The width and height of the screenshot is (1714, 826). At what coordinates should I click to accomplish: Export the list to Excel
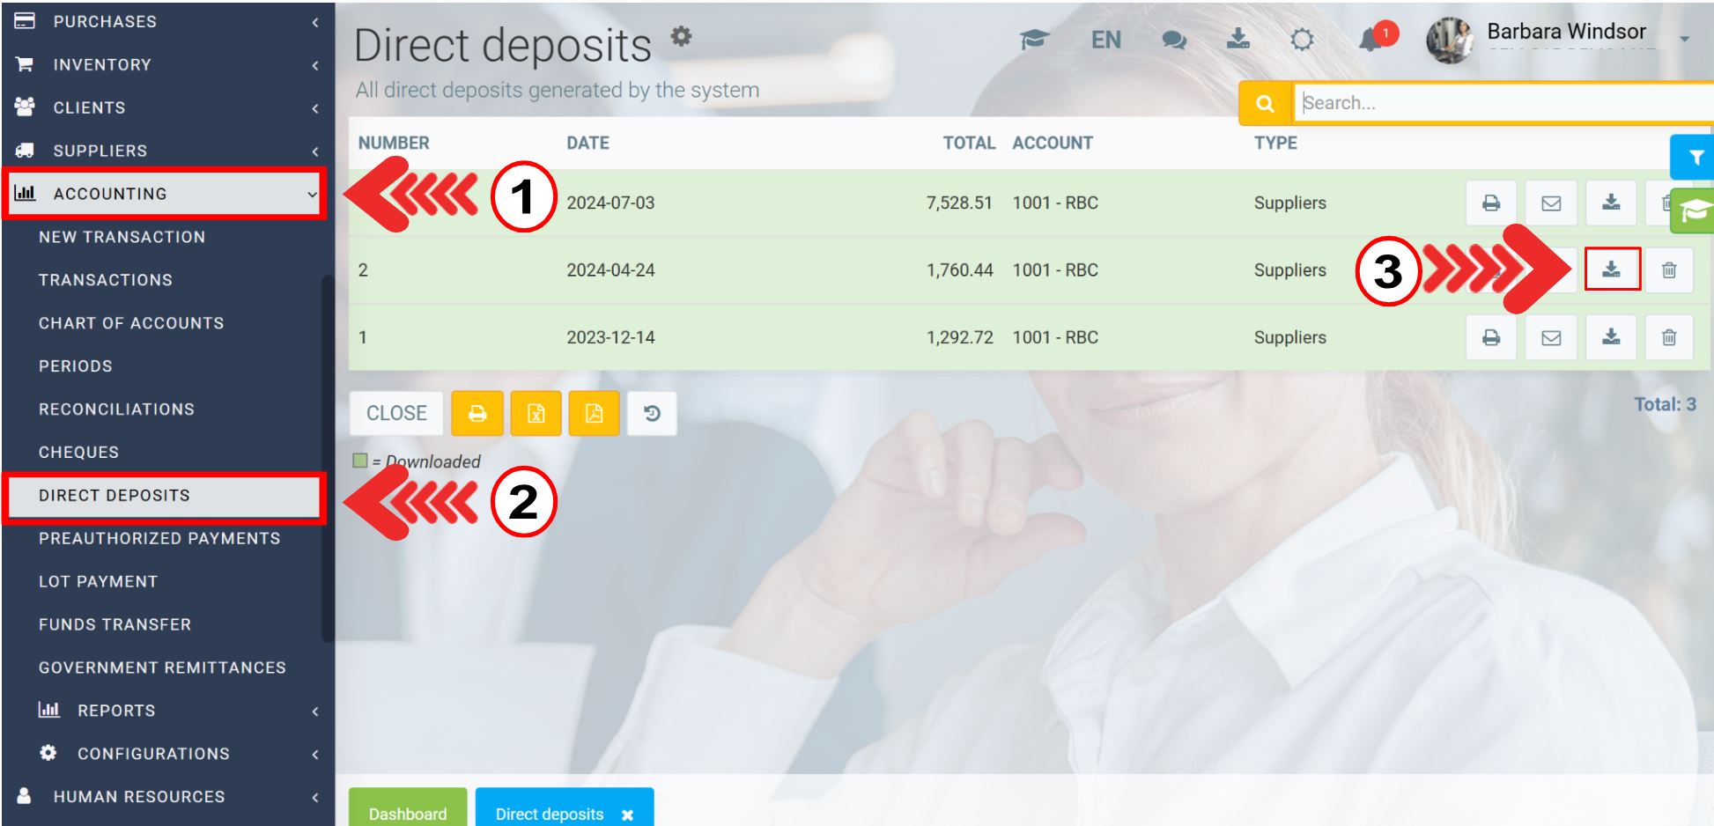[x=536, y=414]
